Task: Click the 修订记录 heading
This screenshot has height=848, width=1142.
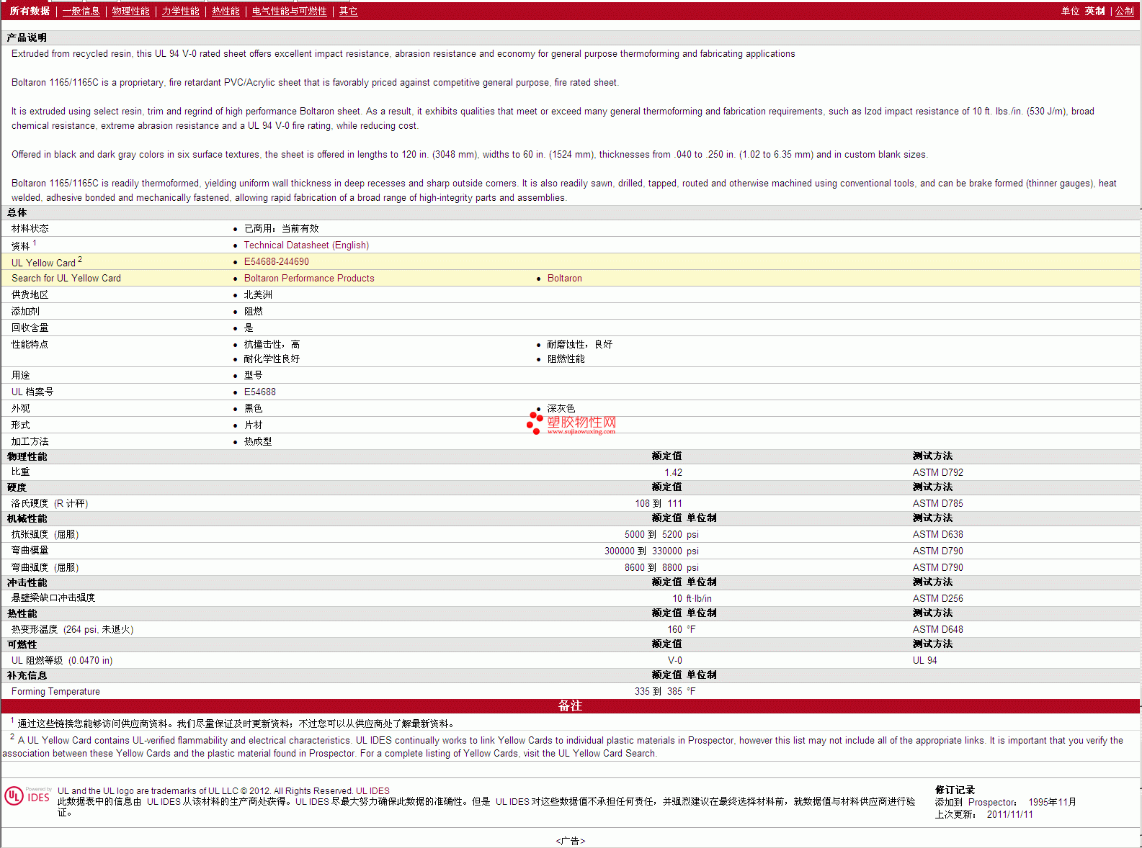Action: 955,790
